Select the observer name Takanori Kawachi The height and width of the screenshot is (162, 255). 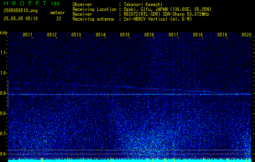pos(143,4)
